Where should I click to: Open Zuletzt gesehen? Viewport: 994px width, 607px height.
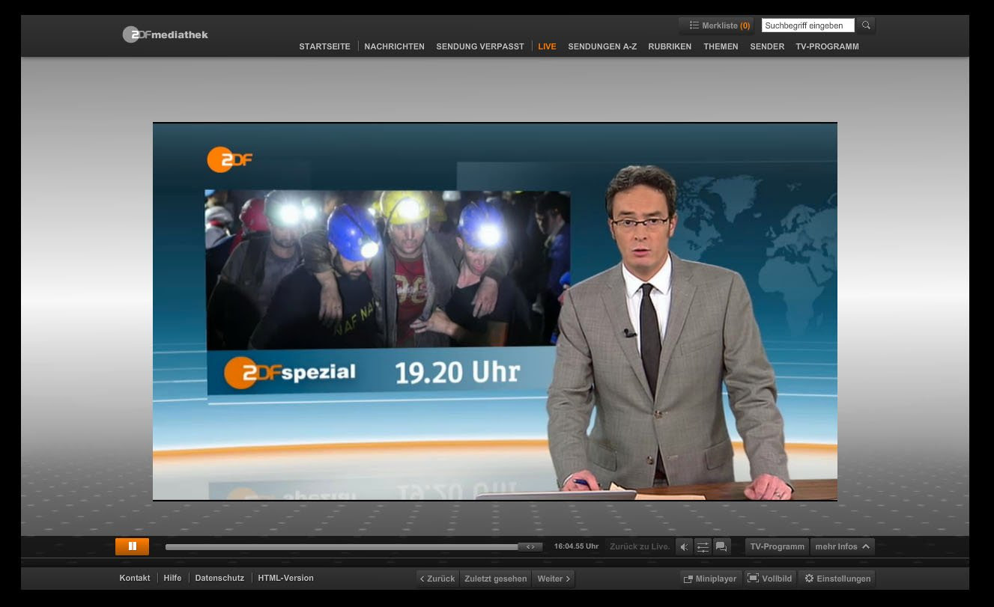click(x=495, y=579)
